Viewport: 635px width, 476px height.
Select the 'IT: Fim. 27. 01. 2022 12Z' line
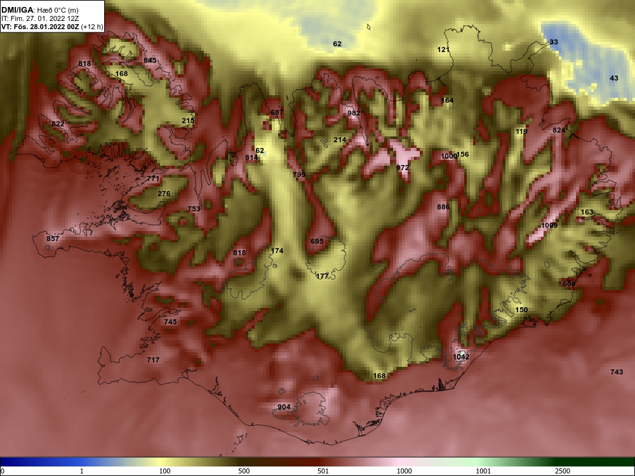(x=39, y=18)
